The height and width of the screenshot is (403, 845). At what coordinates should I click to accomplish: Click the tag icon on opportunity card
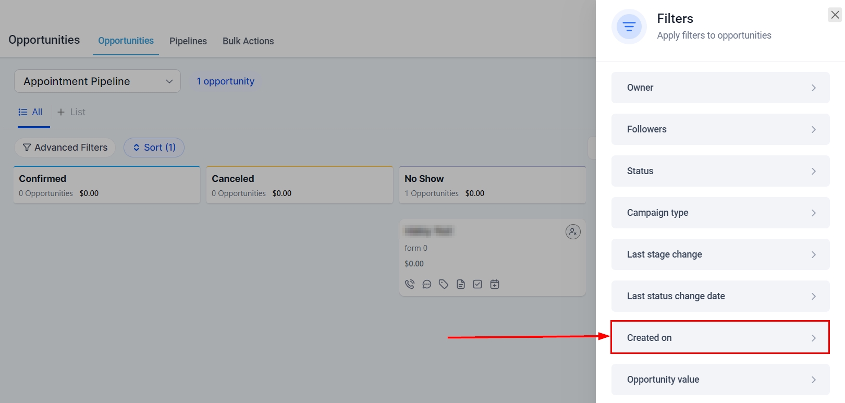[444, 284]
